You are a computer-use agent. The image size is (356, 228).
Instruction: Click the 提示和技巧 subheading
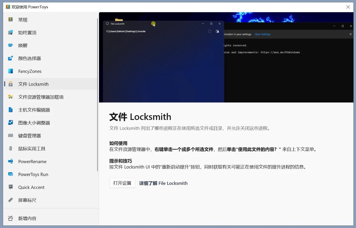(120, 161)
